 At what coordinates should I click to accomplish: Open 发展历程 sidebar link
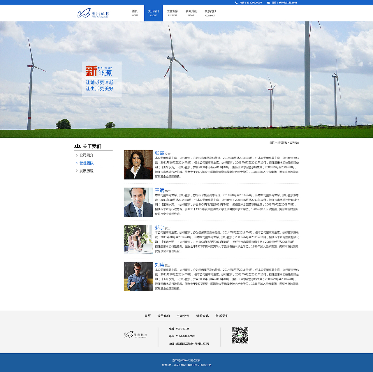pyautogui.click(x=87, y=171)
